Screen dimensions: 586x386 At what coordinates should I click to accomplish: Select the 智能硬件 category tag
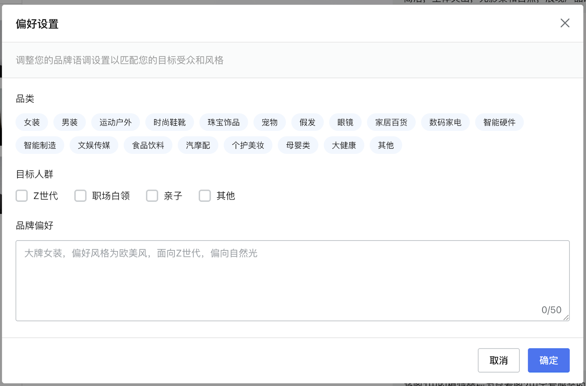(x=499, y=122)
